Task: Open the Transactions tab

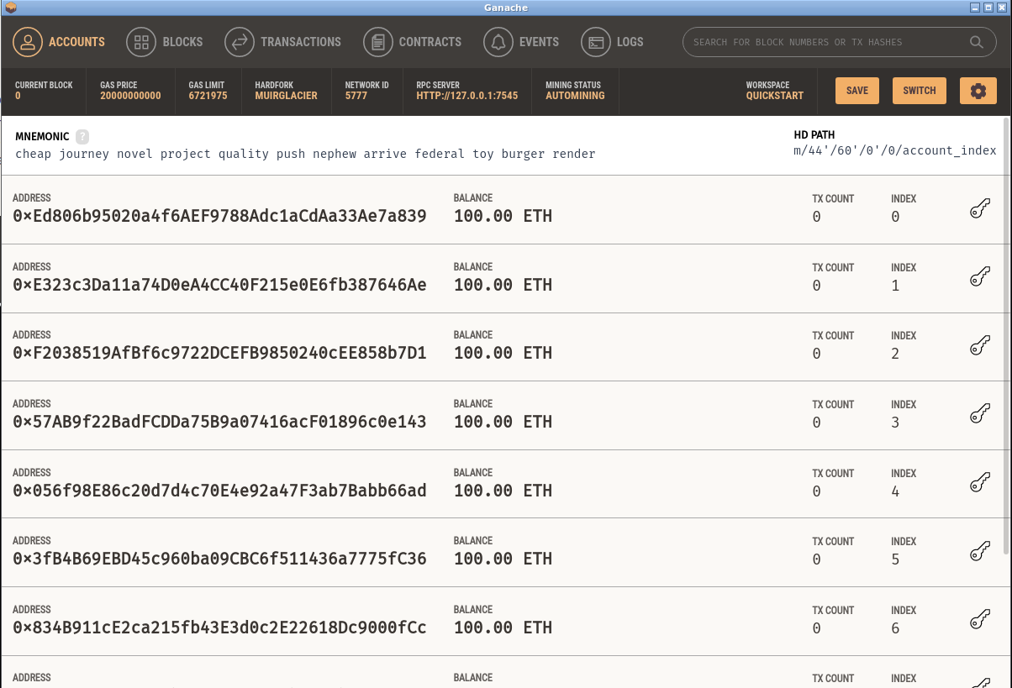Action: point(283,42)
